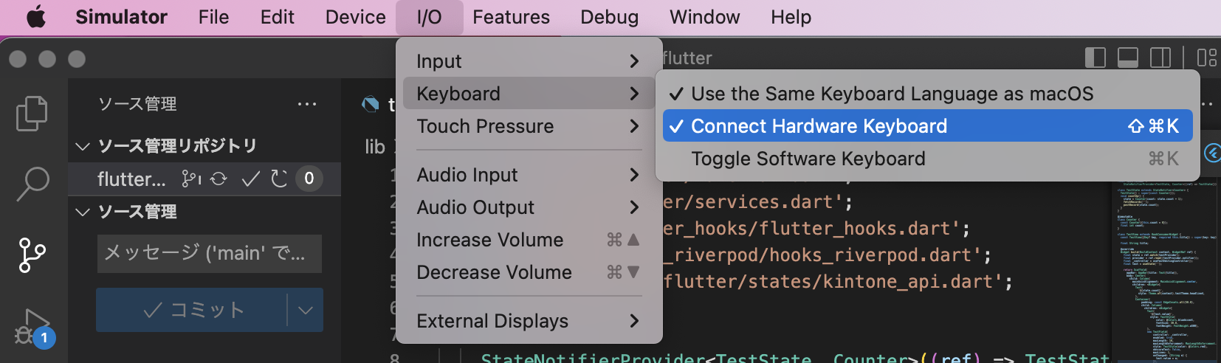Open the Search magnifier in activity bar
This screenshot has height=363, width=1221.
coord(32,184)
